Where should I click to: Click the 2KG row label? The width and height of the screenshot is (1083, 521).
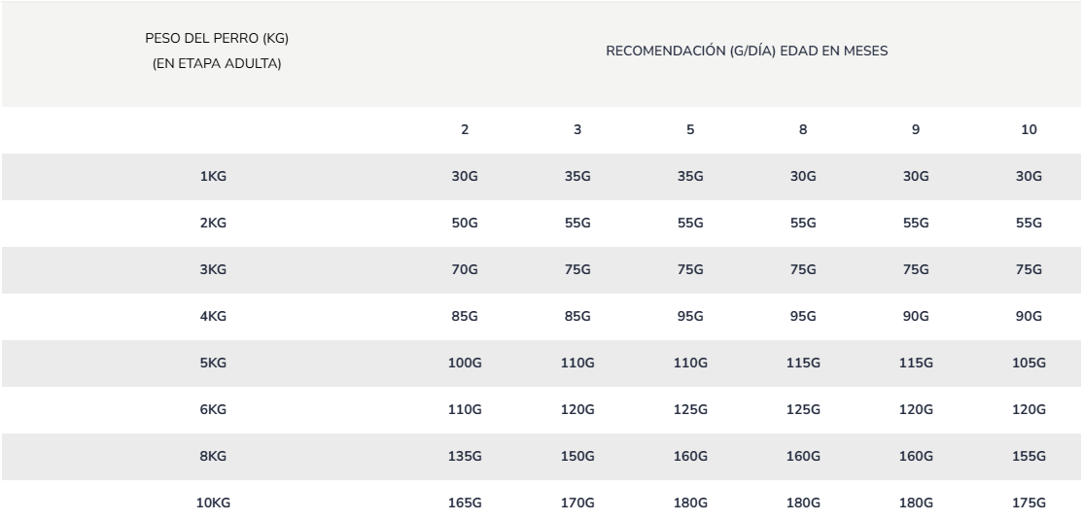(214, 224)
